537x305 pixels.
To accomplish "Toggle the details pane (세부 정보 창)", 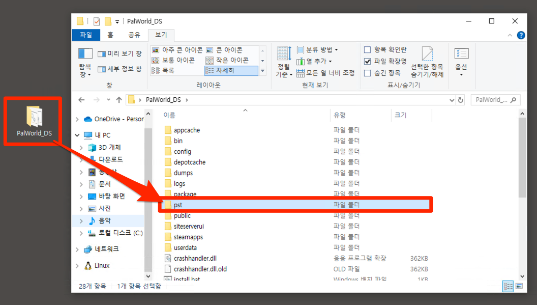I will click(x=120, y=69).
